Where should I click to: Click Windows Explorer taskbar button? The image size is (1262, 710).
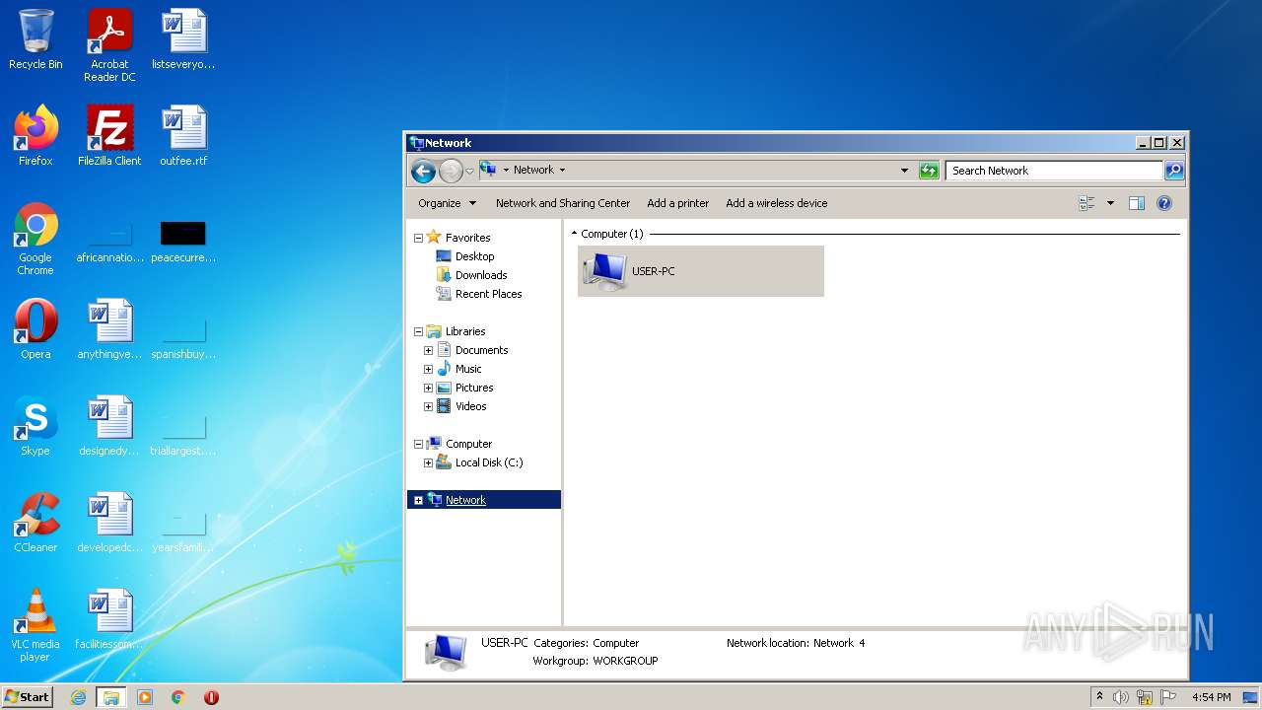click(110, 697)
